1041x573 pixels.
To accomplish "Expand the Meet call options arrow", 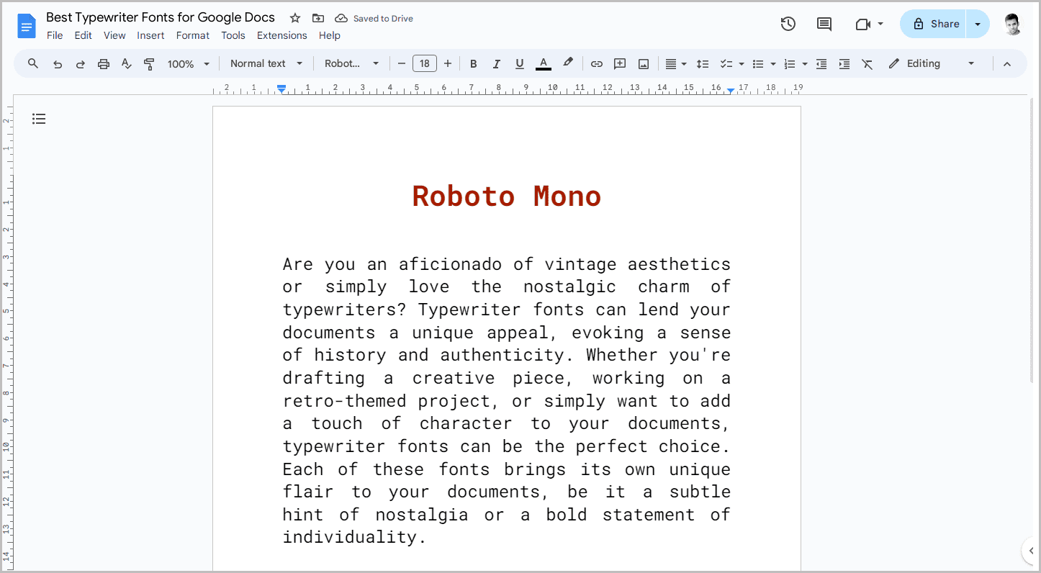I will point(880,24).
